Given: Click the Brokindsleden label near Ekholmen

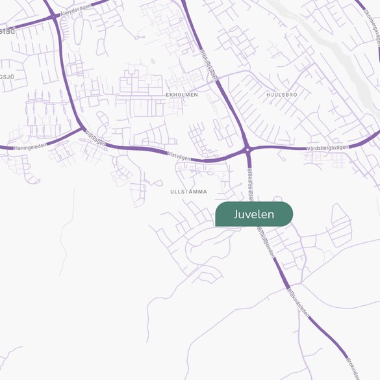Looking at the screenshot, I should [209, 66].
